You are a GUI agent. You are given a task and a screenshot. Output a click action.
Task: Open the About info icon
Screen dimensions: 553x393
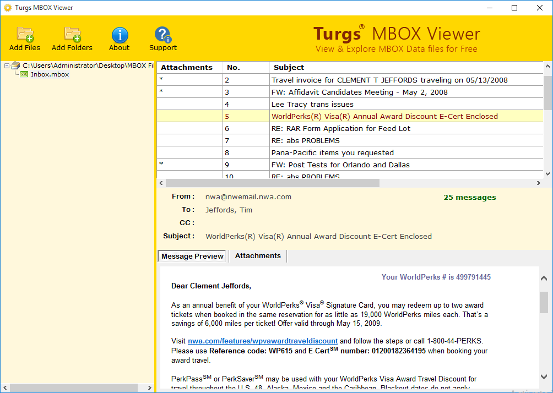tap(120, 35)
